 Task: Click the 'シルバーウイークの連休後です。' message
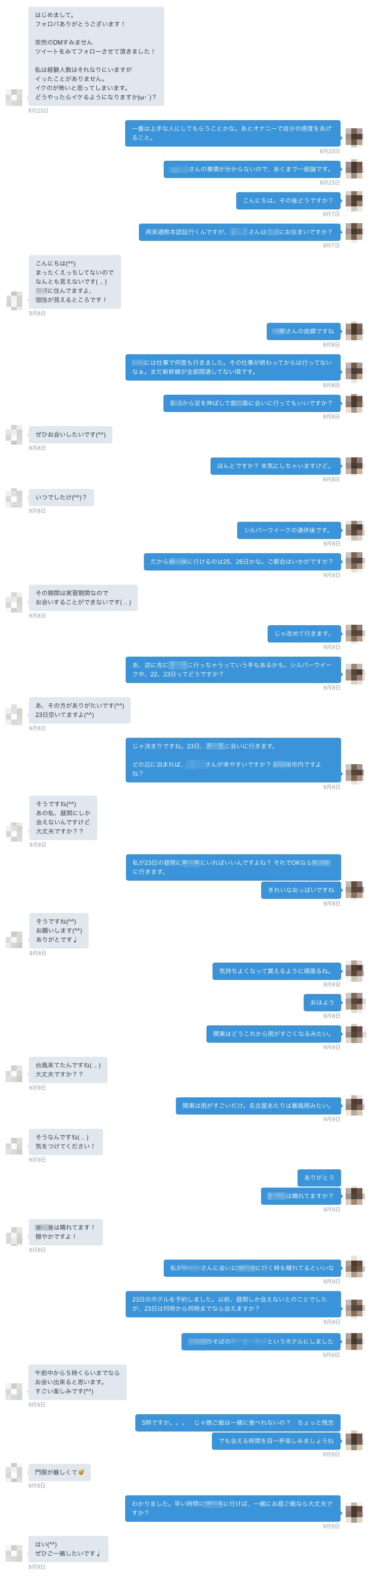pos(289,530)
